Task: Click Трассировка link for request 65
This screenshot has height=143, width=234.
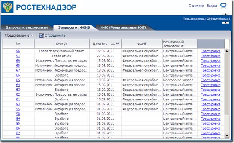Action: (x=211, y=80)
